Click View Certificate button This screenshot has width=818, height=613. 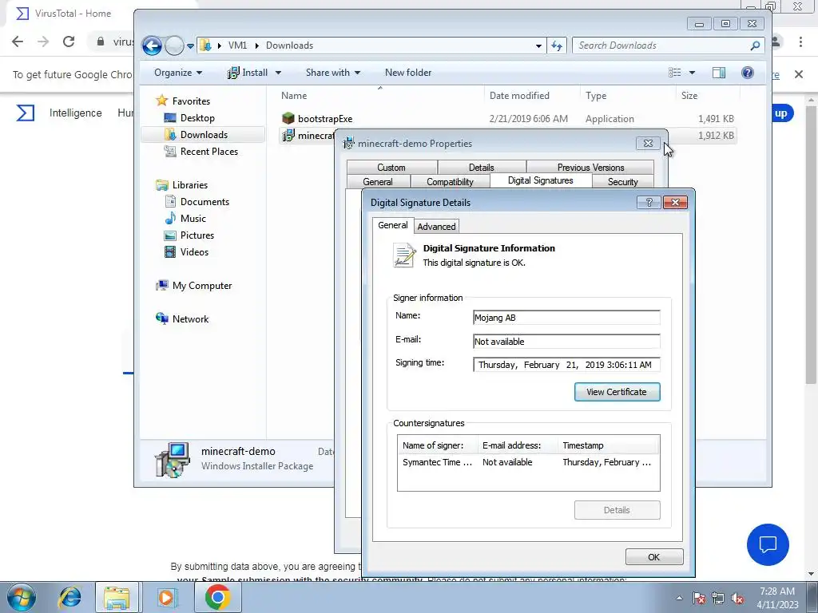(617, 392)
